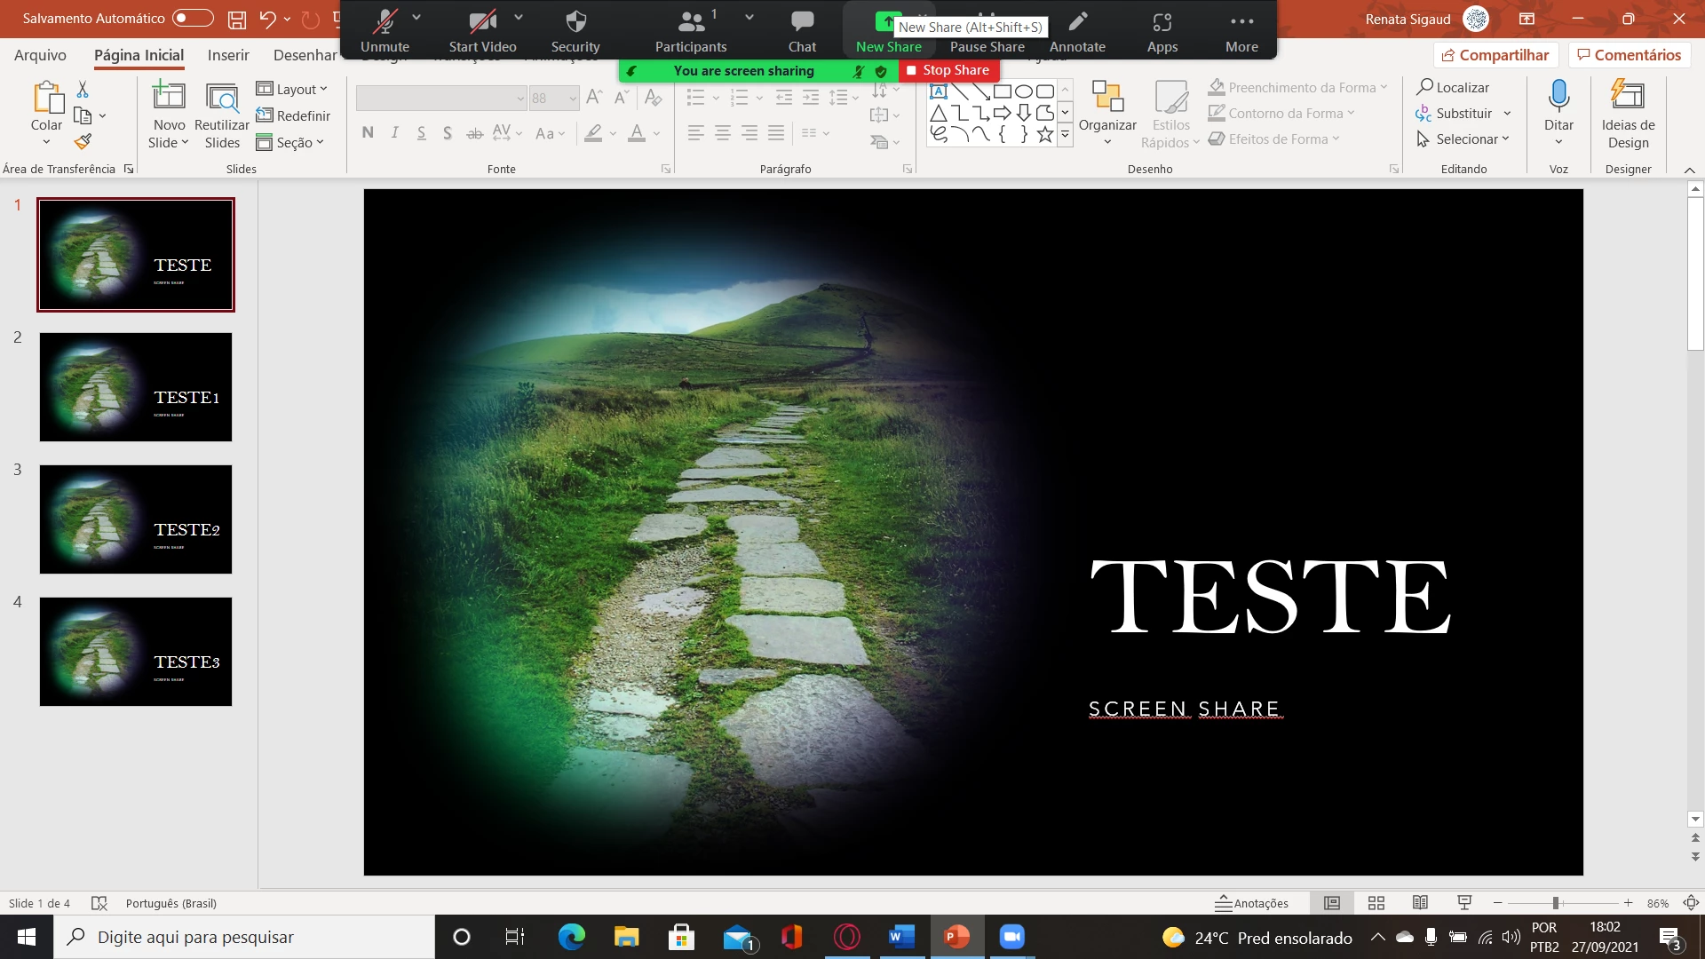The image size is (1705, 959).
Task: Open Zoom Security shield options
Action: 575,31
